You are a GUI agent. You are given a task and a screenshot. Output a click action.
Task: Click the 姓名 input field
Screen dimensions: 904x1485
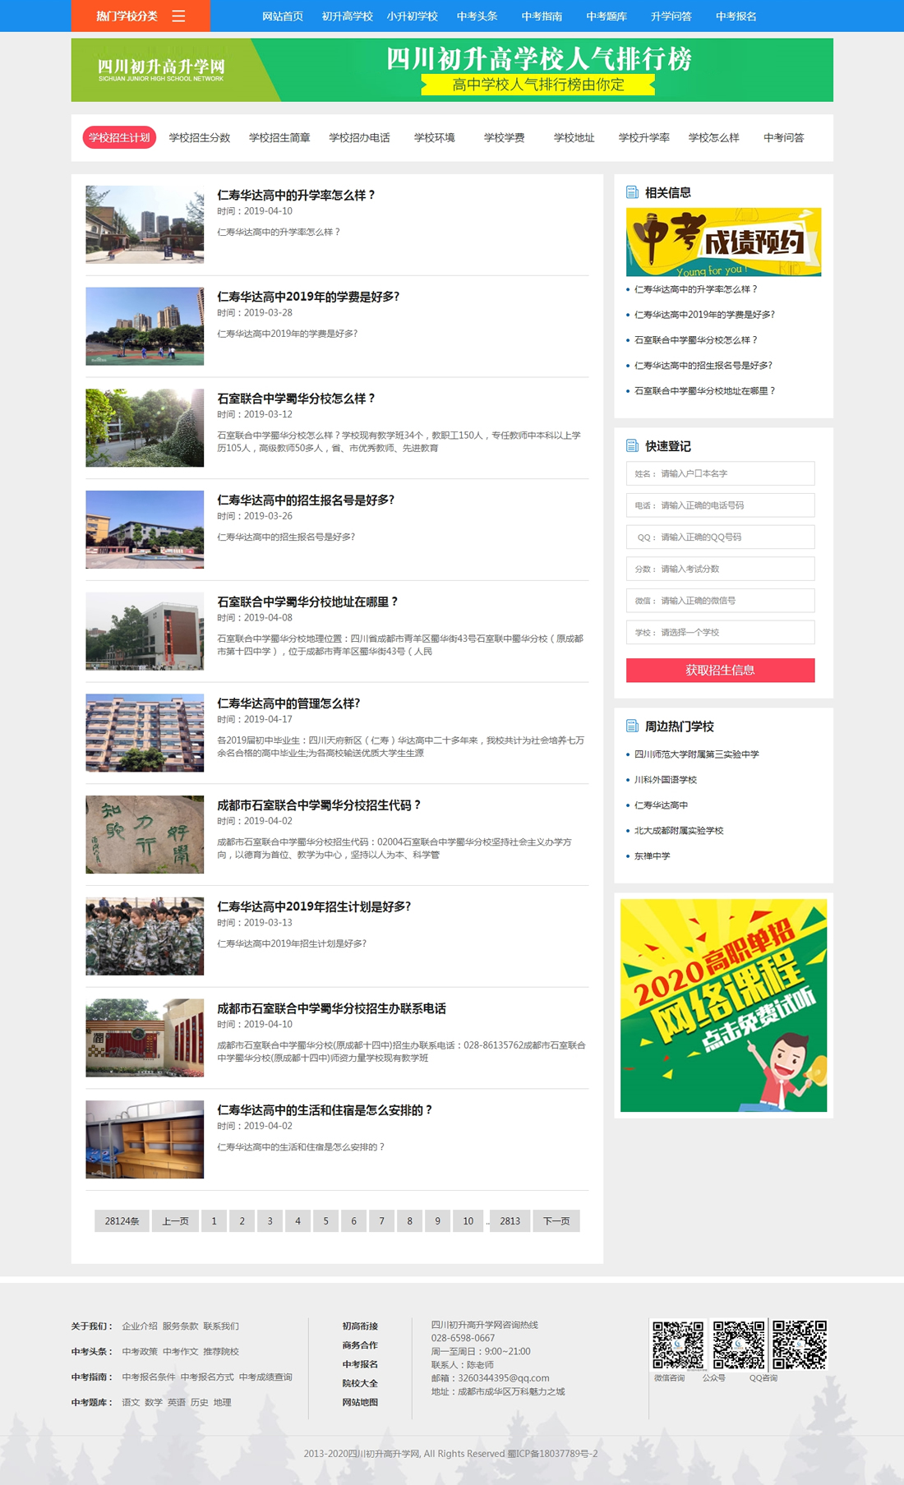point(720,473)
